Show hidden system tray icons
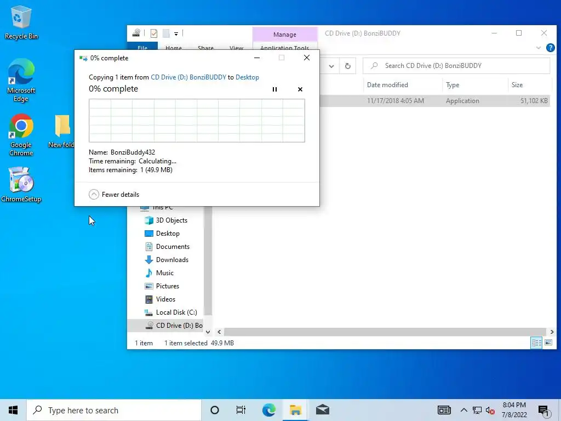 pyautogui.click(x=463, y=410)
